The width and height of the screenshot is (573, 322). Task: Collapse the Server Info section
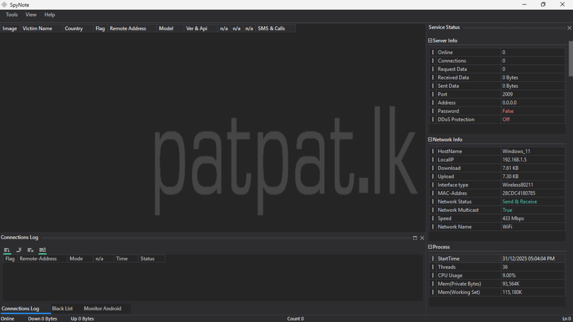tap(430, 41)
